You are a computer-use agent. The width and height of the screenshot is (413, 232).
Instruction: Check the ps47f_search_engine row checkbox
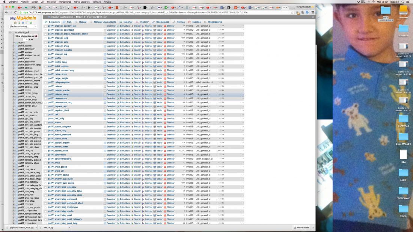point(45,143)
